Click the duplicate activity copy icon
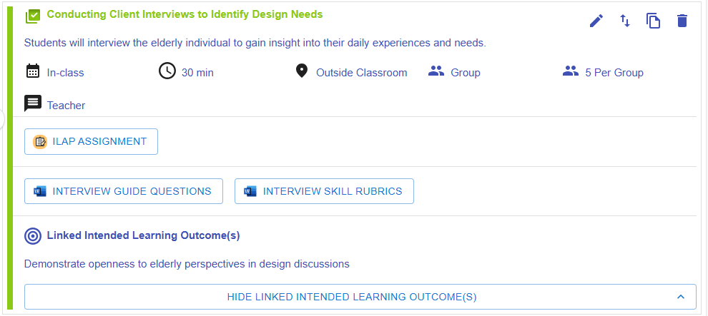Screen dimensions: 708x316 653,21
